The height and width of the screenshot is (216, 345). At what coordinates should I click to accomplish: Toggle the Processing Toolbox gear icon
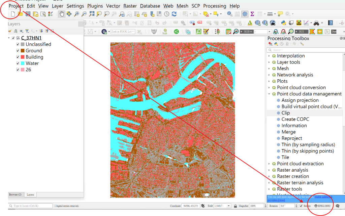(x=245, y=14)
